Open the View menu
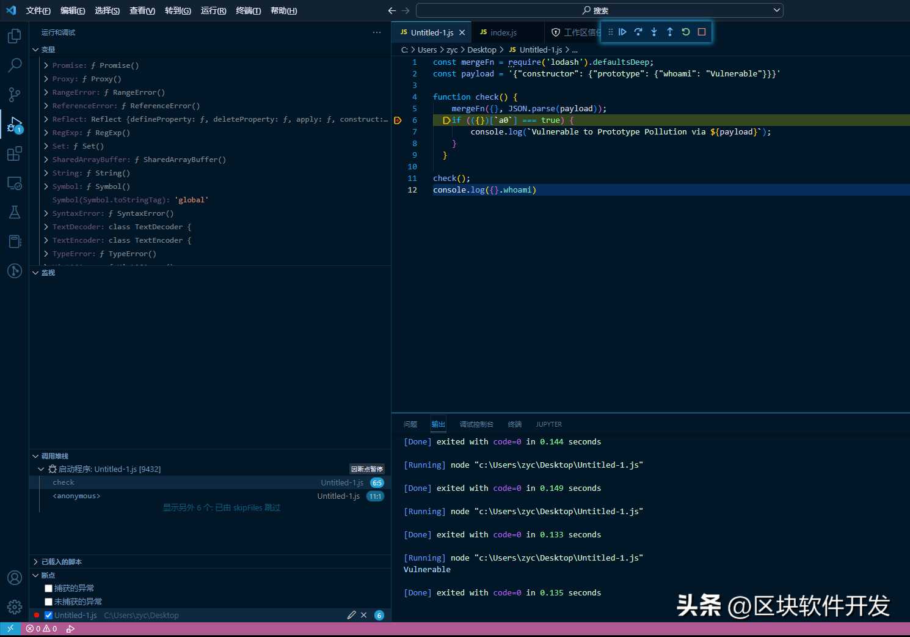 142,10
